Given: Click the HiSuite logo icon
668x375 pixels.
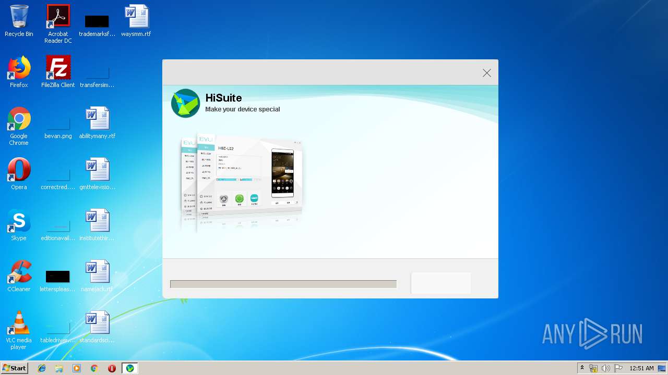Looking at the screenshot, I should pos(185,103).
